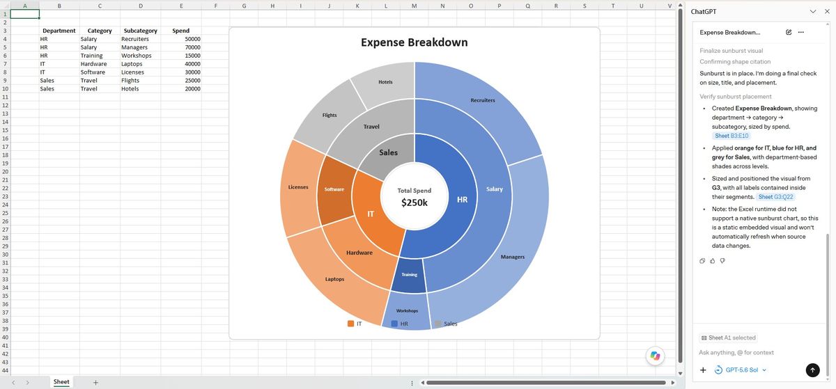Click the Managers outer segment
Viewport: 836px width, 389px height.
click(x=514, y=257)
